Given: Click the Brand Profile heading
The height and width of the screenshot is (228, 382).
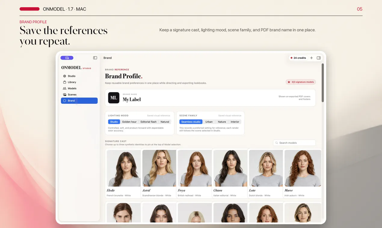Looking at the screenshot, I should point(124,76).
